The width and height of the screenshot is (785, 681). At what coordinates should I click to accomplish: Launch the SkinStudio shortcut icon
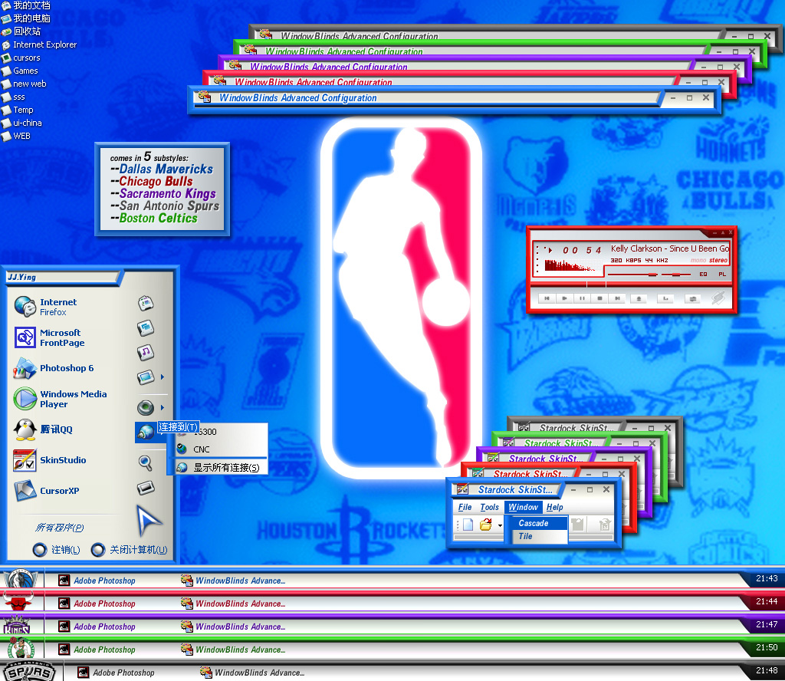[25, 461]
